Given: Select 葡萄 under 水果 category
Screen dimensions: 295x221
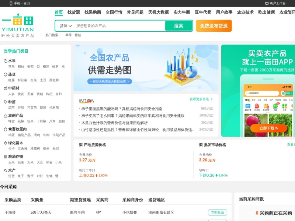Looking at the screenshot, I should click(x=30, y=67).
